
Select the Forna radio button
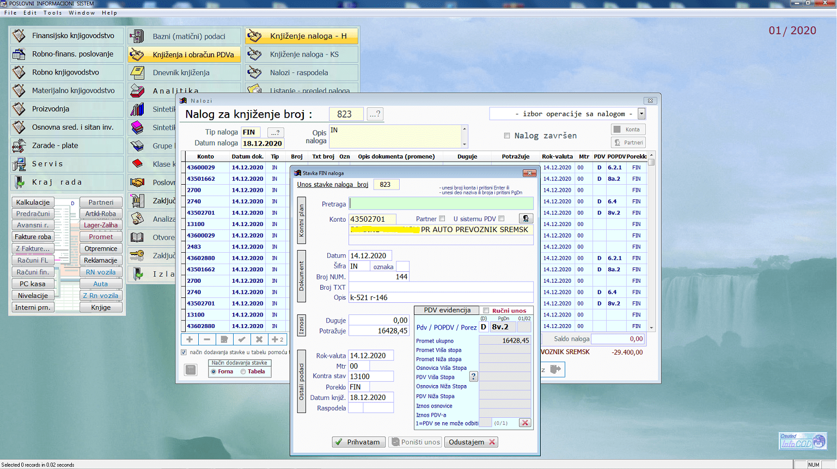(213, 371)
